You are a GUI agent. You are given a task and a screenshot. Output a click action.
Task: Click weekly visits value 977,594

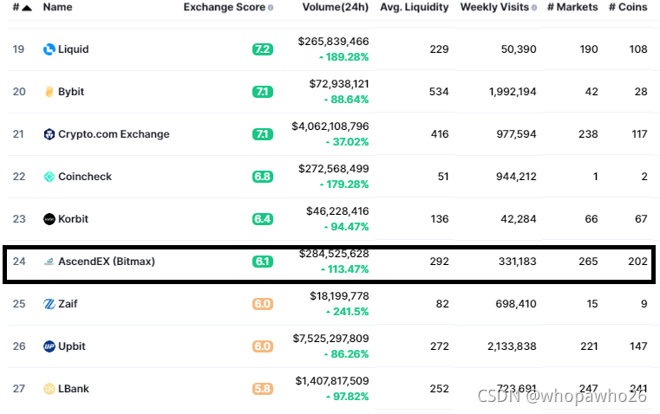point(517,134)
